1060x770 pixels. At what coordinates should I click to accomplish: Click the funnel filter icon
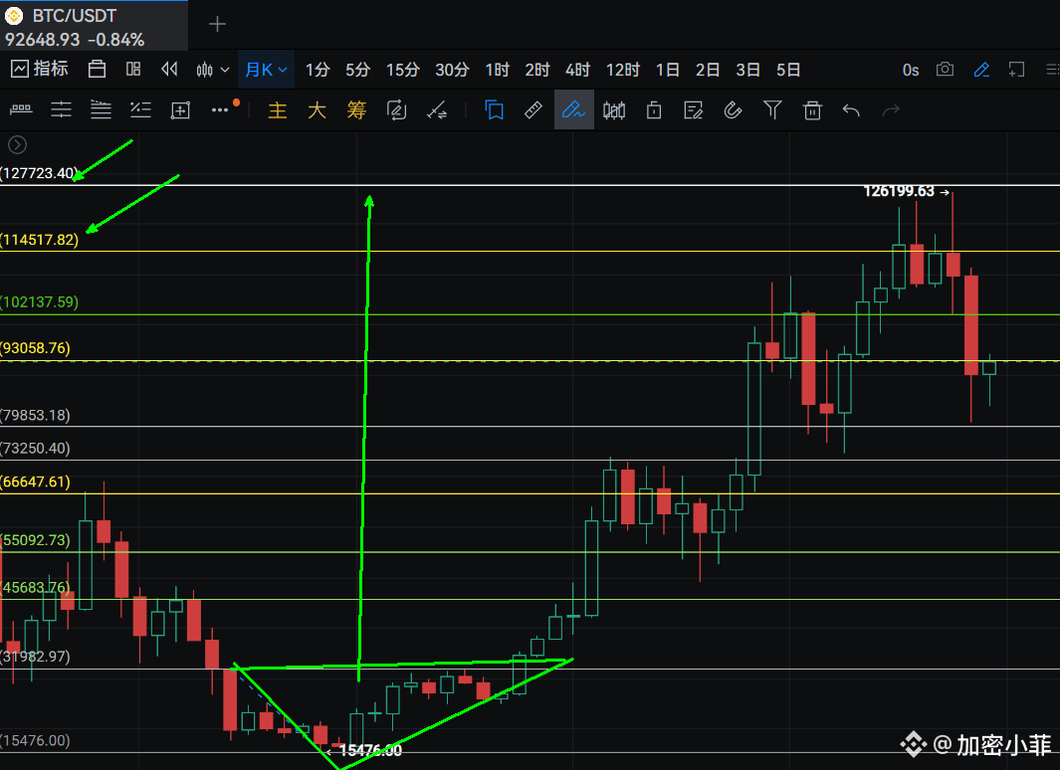coord(772,109)
